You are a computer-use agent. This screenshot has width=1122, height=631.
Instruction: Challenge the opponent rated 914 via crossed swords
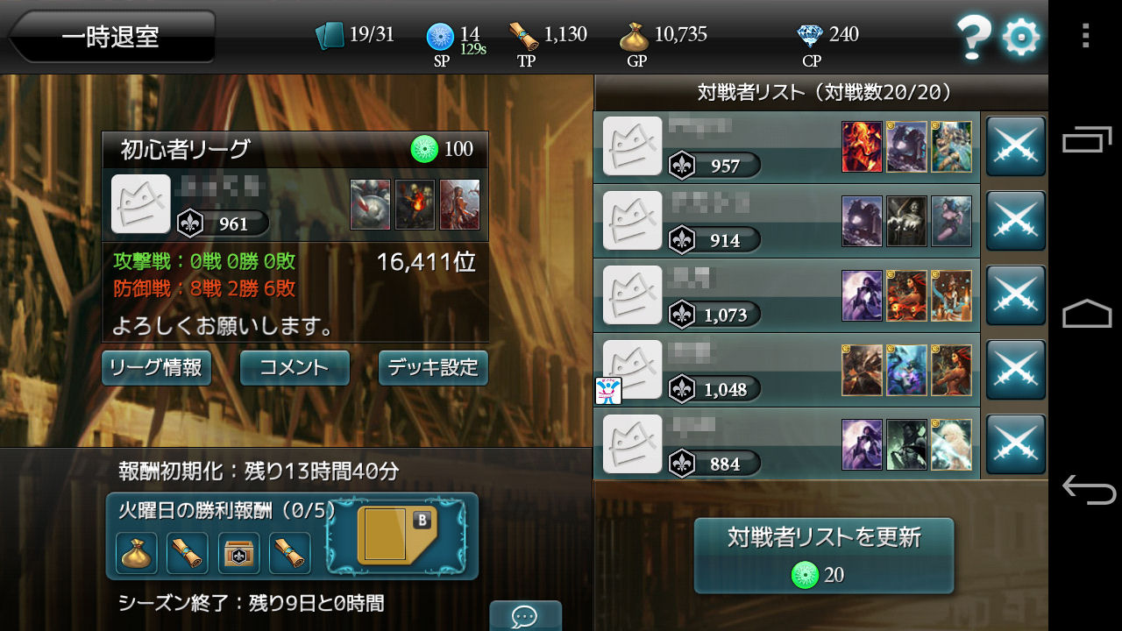click(1016, 221)
